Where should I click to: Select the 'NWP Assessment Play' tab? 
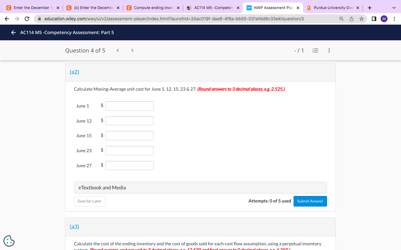tap(273, 8)
